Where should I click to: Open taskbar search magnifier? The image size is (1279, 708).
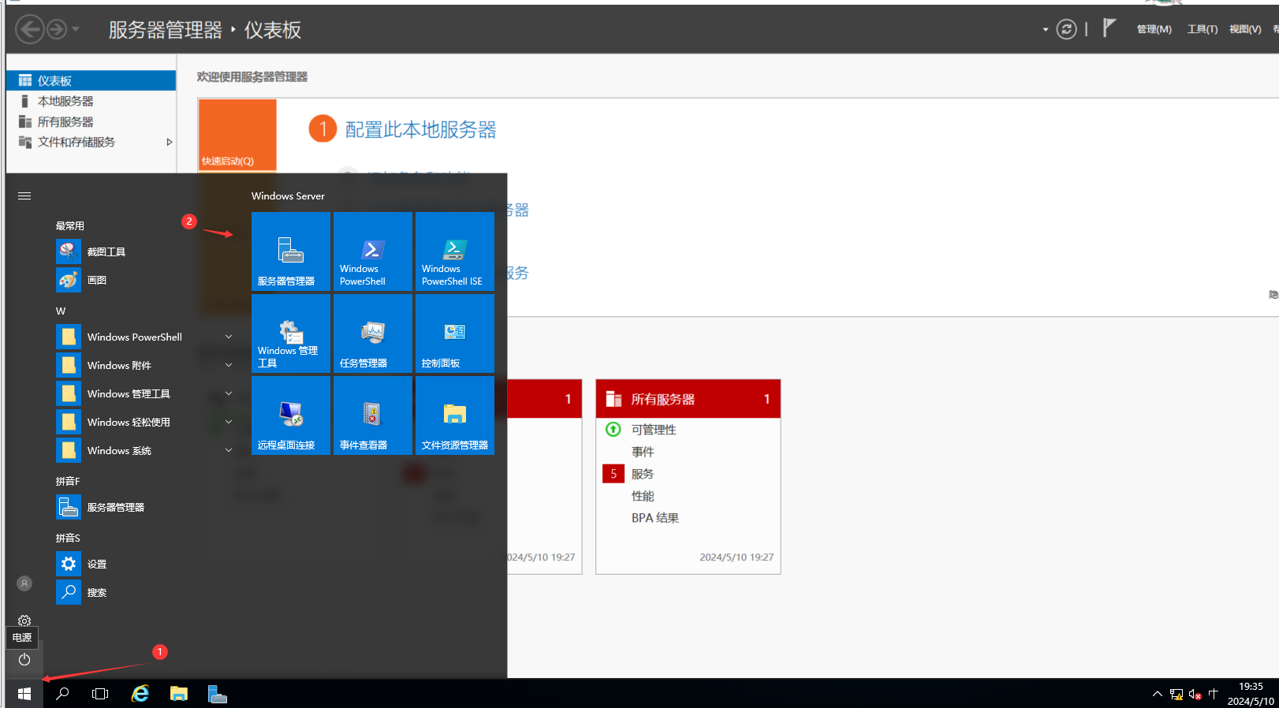point(62,694)
